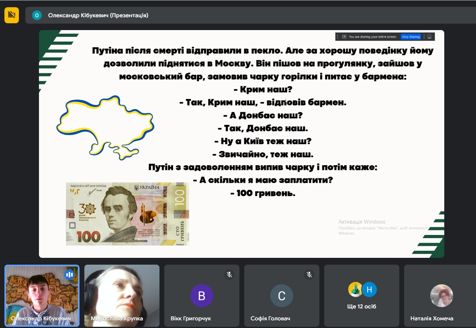Click the muted microphone icon on Софія Головач's tile

point(309,275)
